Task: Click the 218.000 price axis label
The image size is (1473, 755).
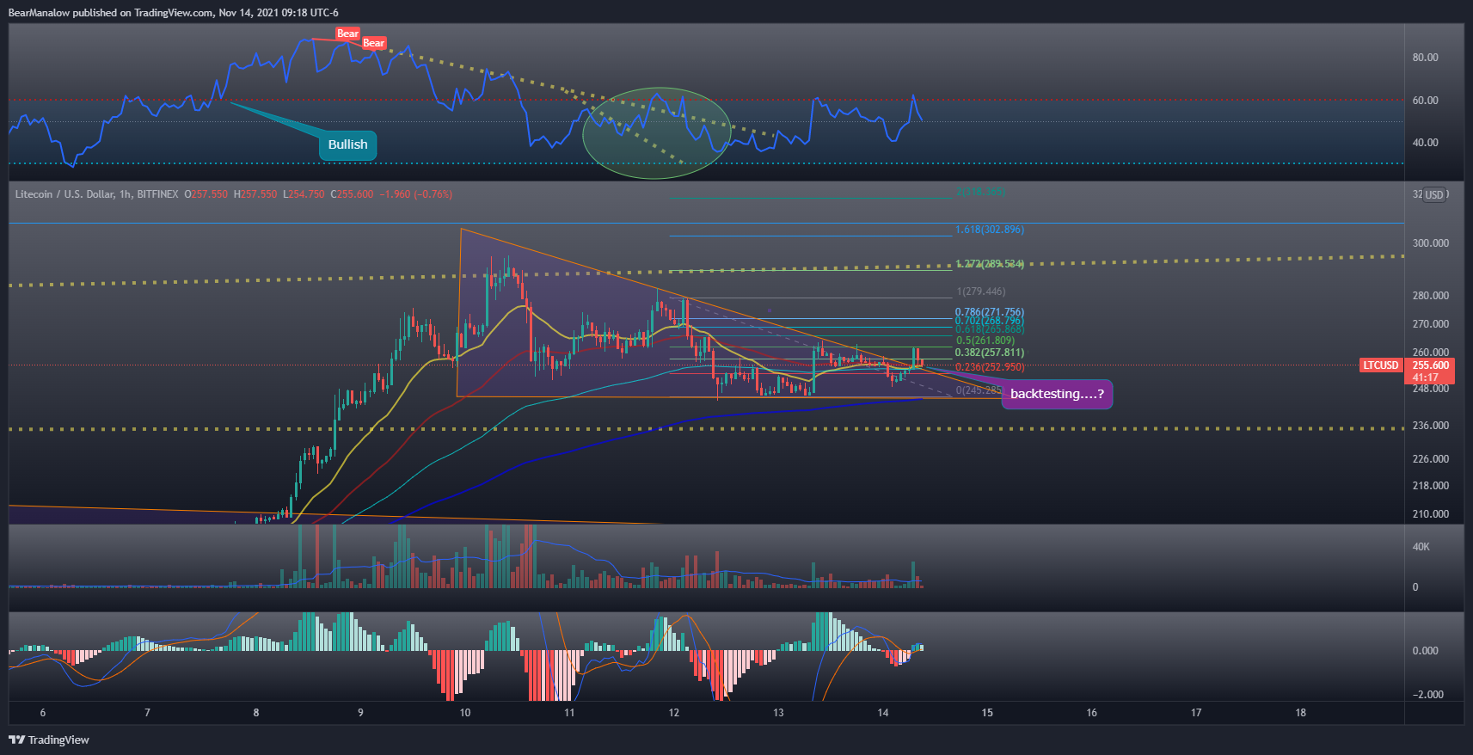Action: [1430, 486]
